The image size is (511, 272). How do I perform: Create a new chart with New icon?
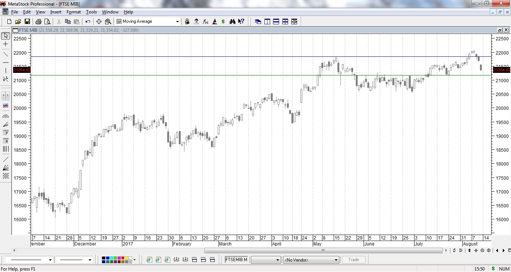9,22
